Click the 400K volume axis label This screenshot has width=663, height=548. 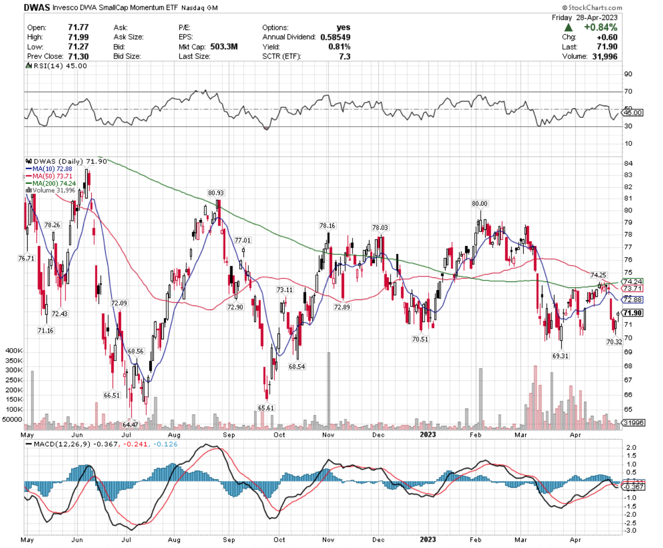(14, 351)
